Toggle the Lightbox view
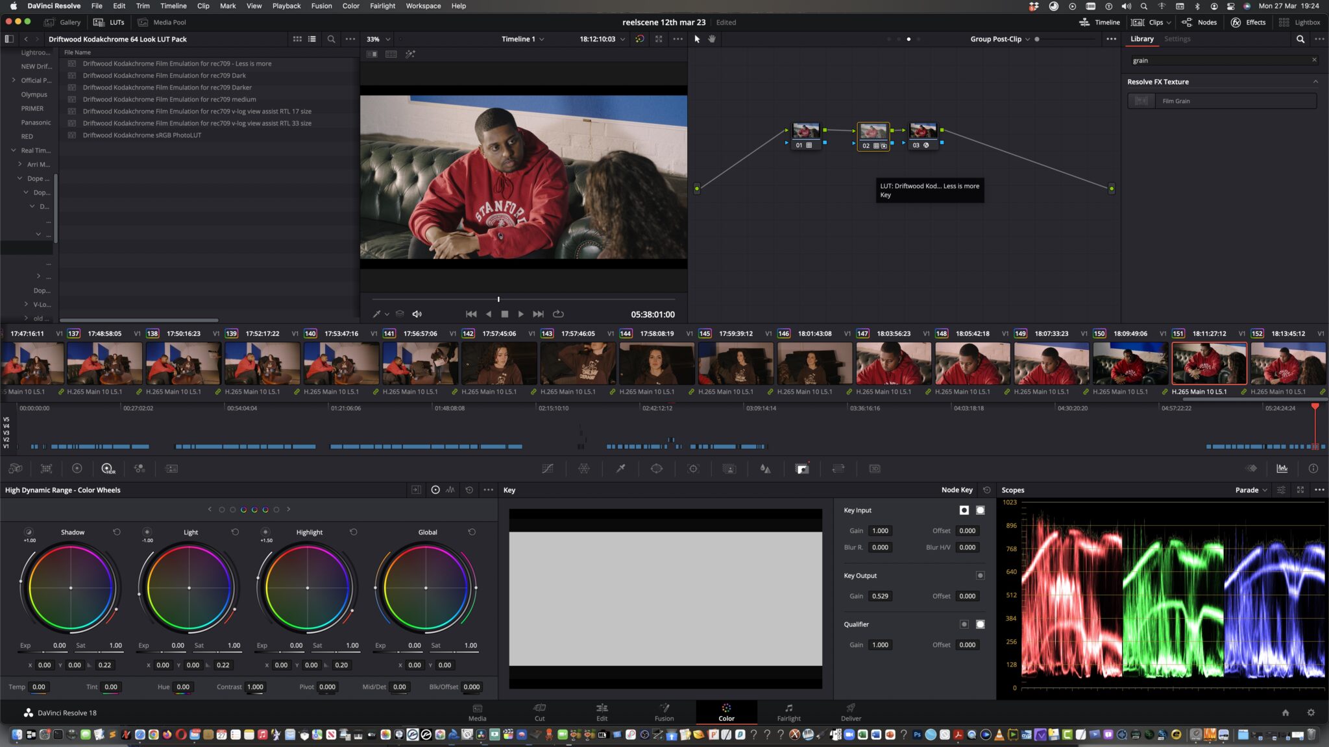 point(1305,21)
